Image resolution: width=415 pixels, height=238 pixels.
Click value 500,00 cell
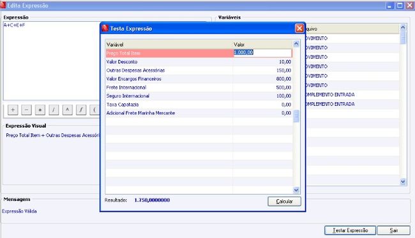coord(283,87)
